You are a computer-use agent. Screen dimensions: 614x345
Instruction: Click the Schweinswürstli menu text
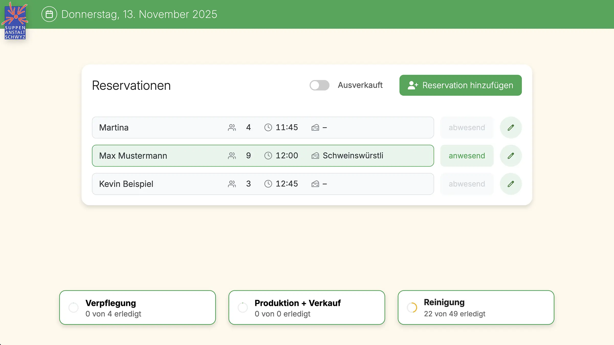click(353, 155)
